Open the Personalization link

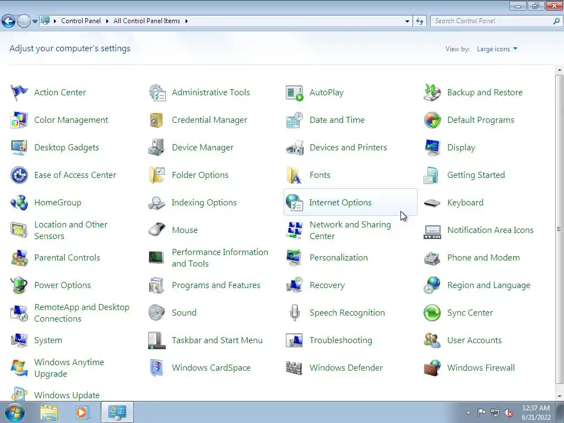339,258
